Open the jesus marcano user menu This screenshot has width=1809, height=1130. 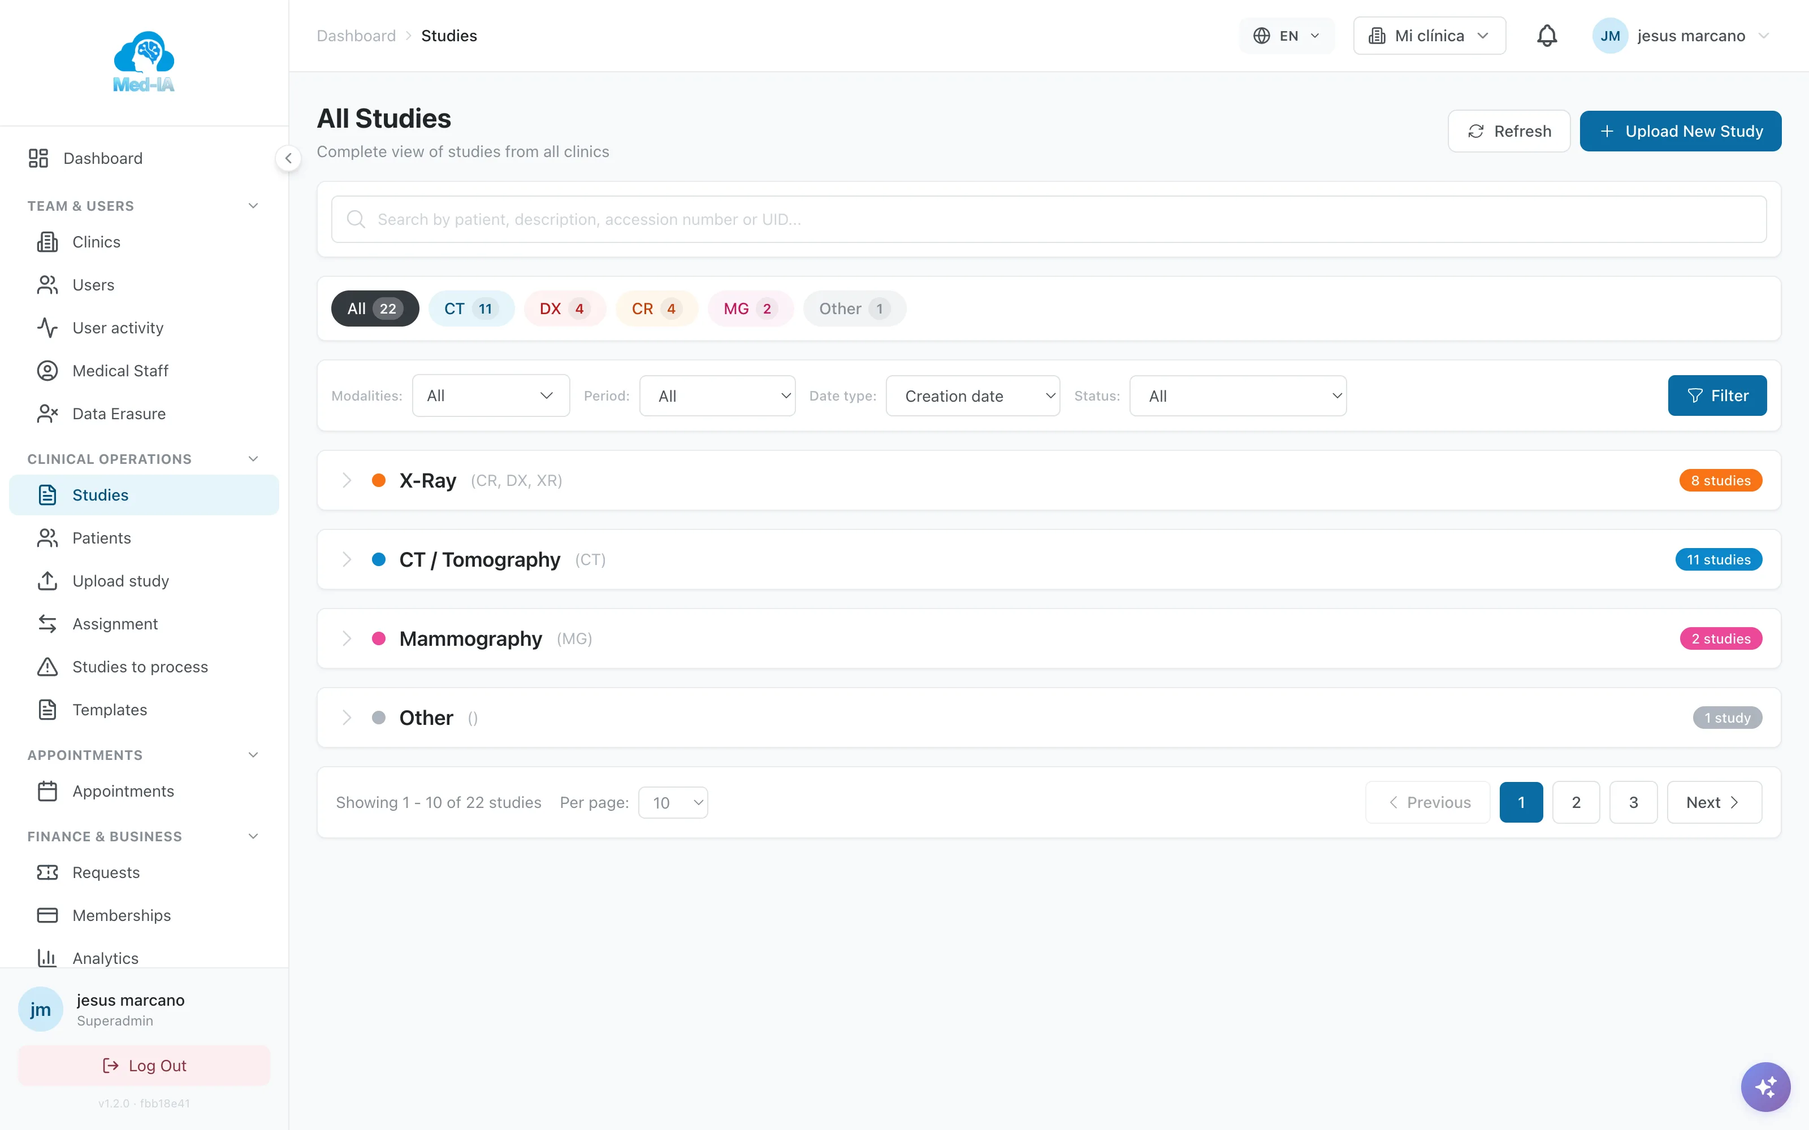(x=1681, y=36)
